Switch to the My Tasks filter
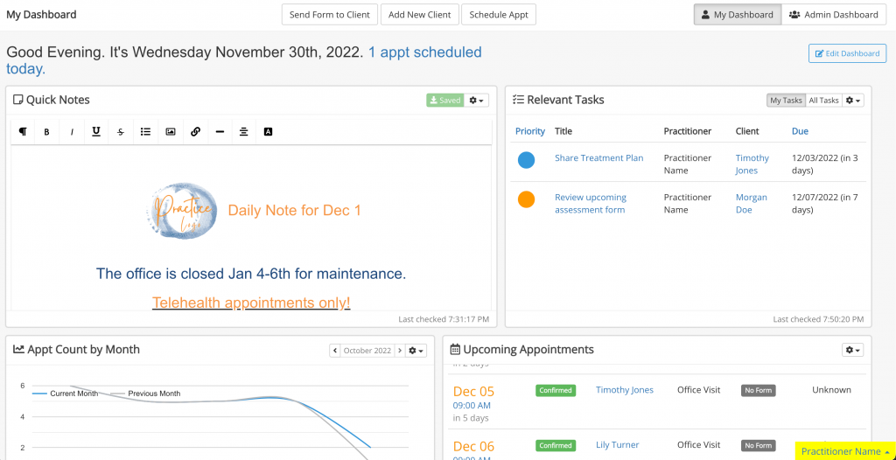The image size is (896, 460). click(x=787, y=100)
